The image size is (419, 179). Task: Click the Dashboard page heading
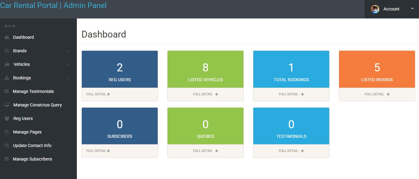tap(104, 34)
